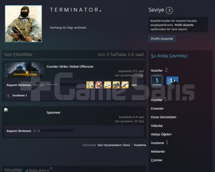Click the fourth CS:GO achievement icon with money stack
This screenshot has height=172, width=215.
(116, 85)
